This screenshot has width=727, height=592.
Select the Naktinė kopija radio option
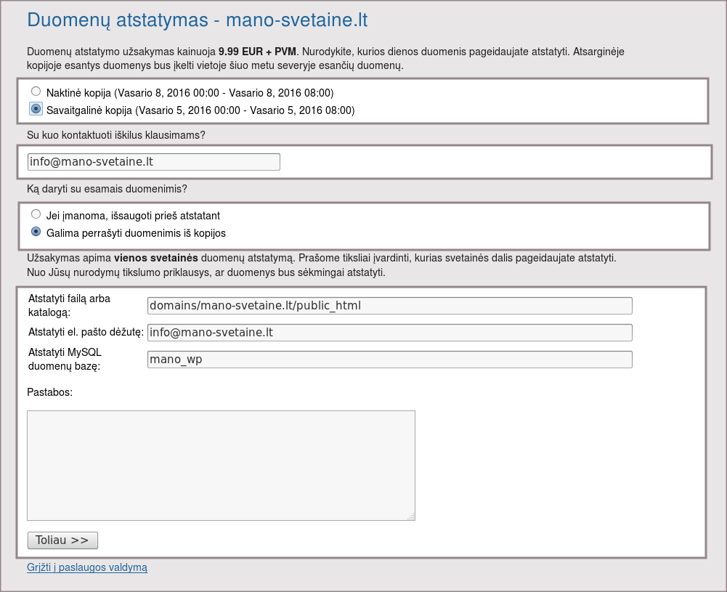point(36,92)
